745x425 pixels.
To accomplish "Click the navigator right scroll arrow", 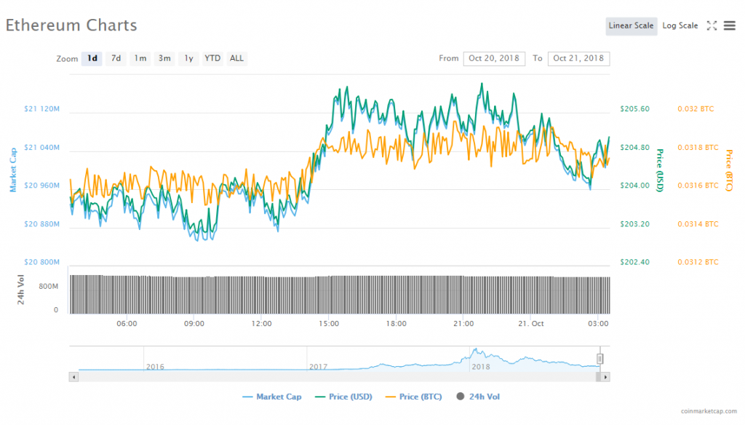I will (606, 377).
